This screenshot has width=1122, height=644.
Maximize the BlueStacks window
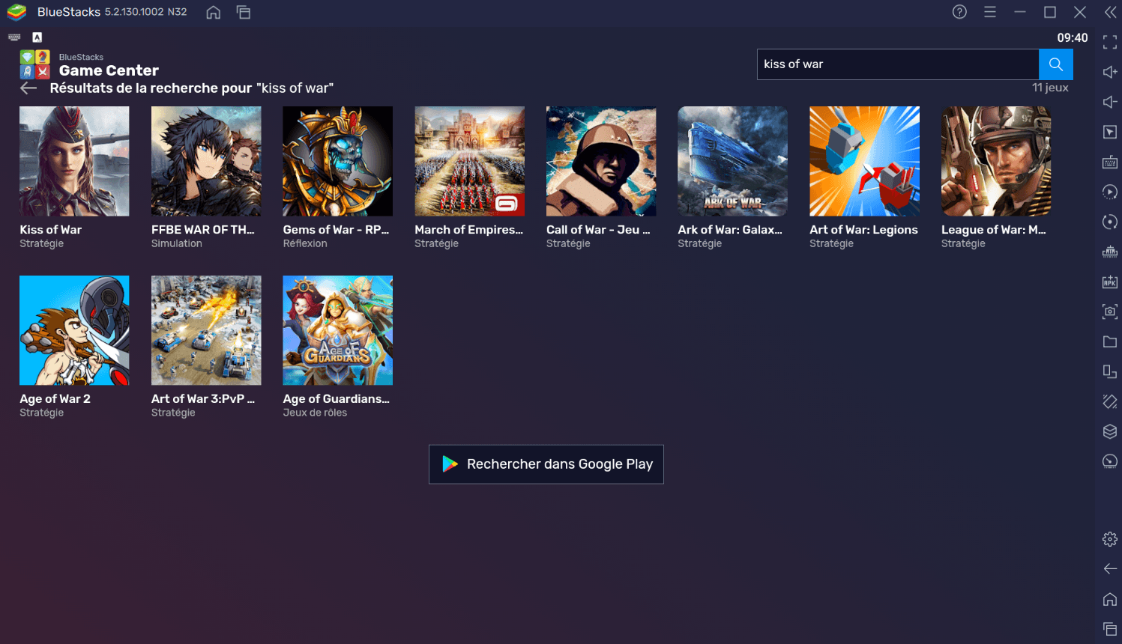coord(1050,12)
